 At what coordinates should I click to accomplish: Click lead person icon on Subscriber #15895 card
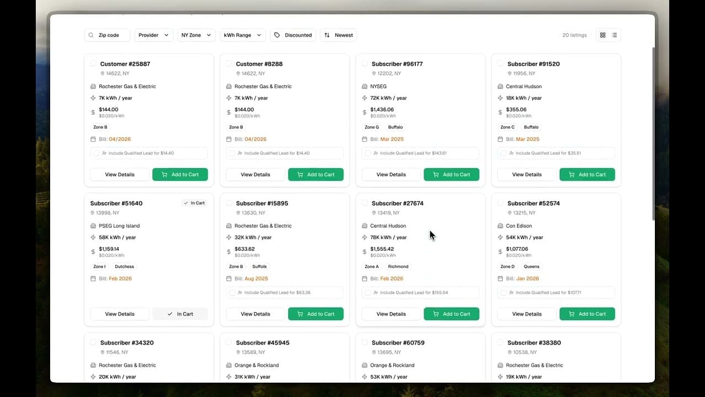pos(240,293)
